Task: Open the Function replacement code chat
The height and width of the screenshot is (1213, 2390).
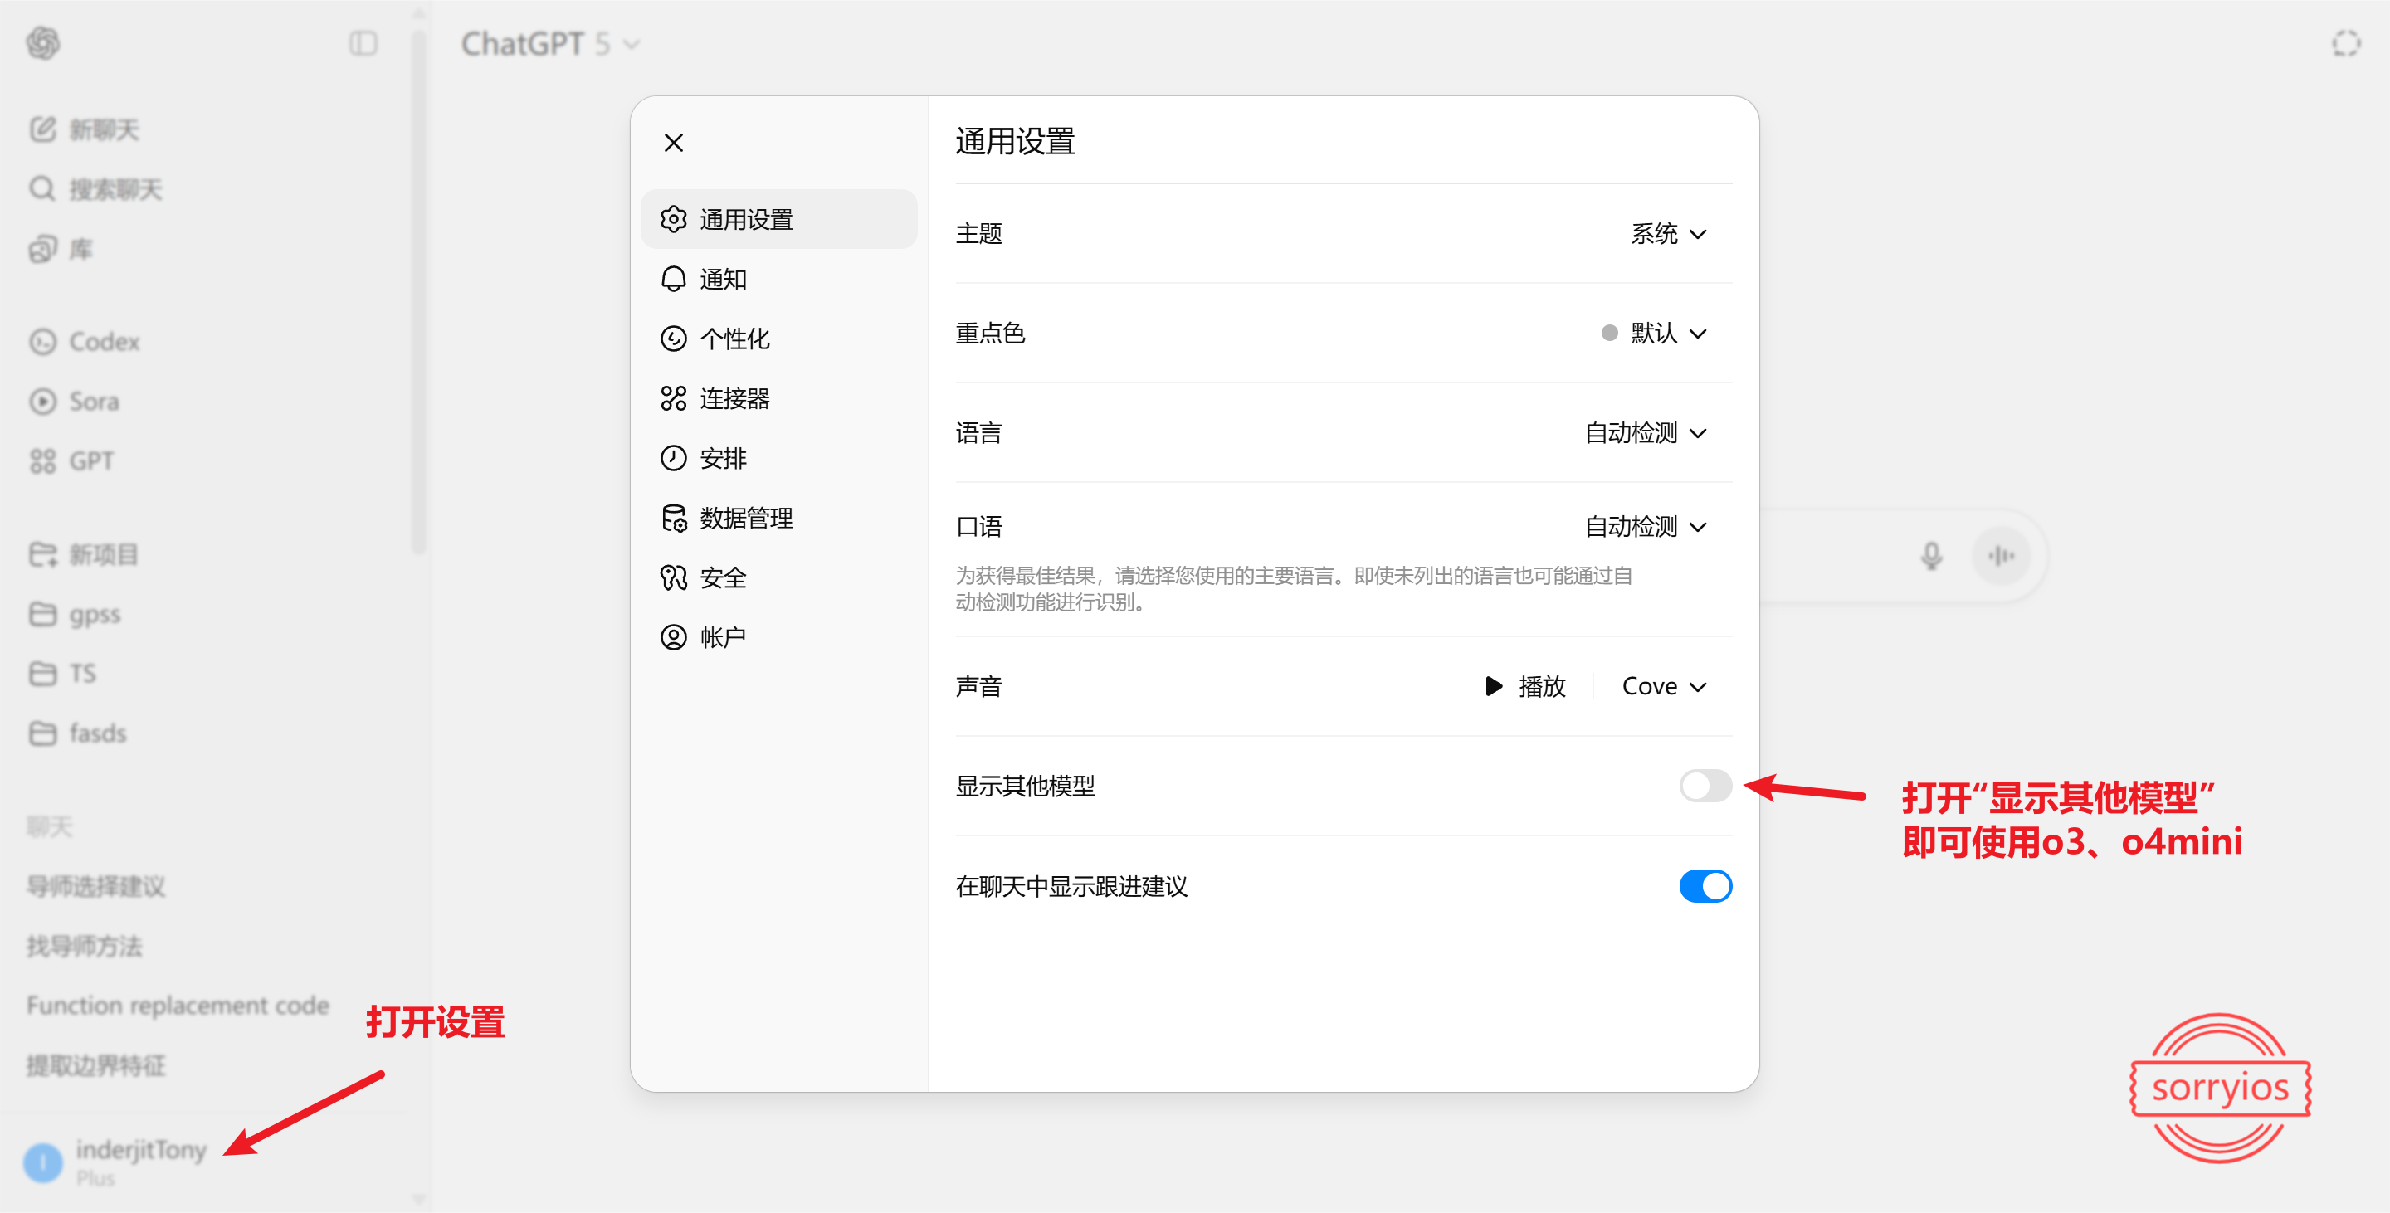Action: pyautogui.click(x=178, y=1006)
